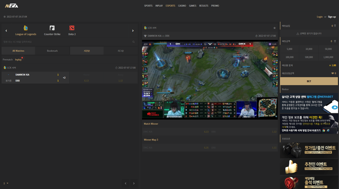Switch to Bookmark tab

[x=52, y=51]
